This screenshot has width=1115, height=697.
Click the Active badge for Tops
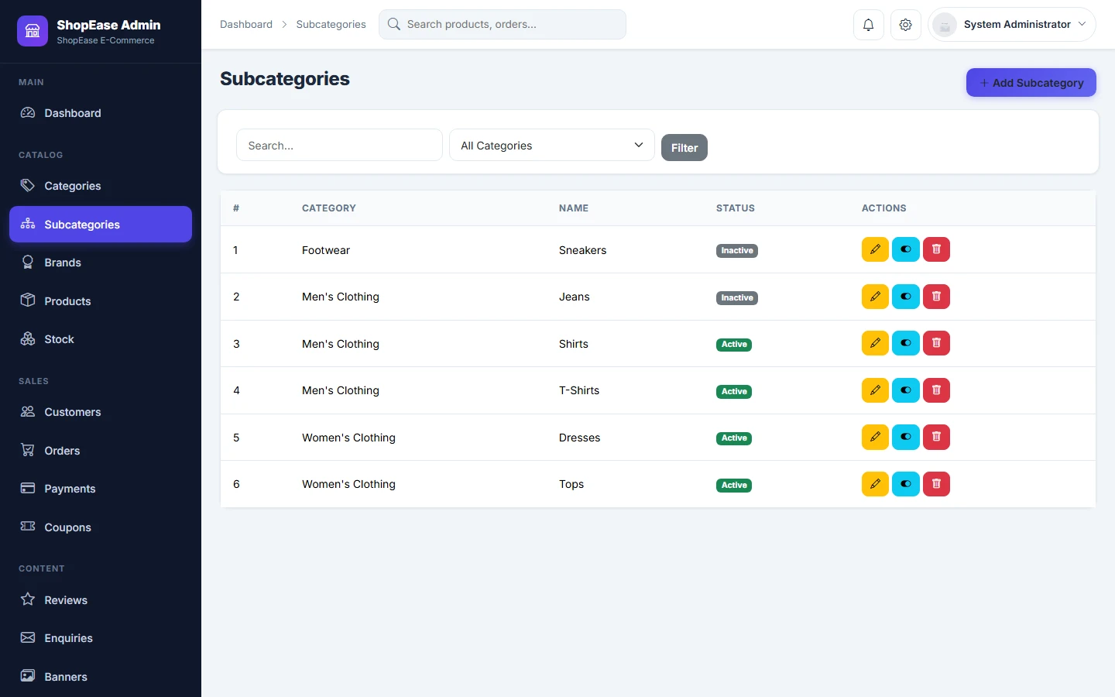point(734,485)
